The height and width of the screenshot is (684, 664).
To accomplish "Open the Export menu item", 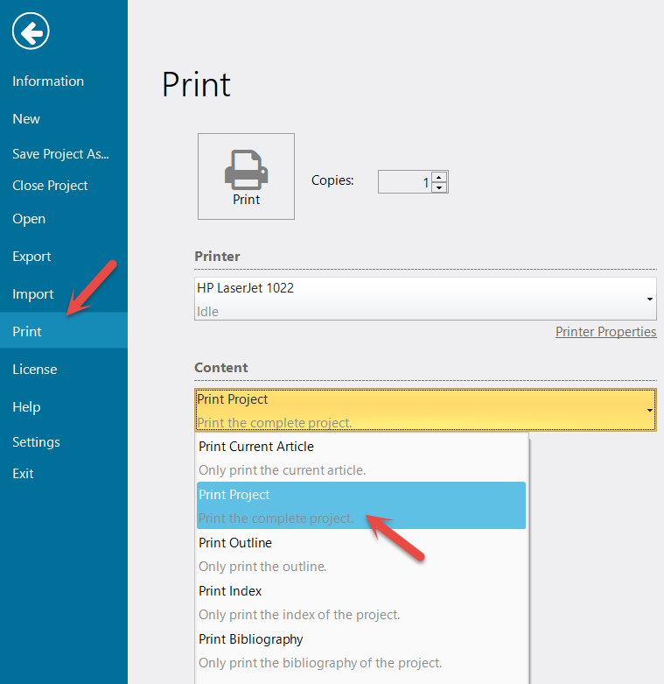I will tap(31, 257).
